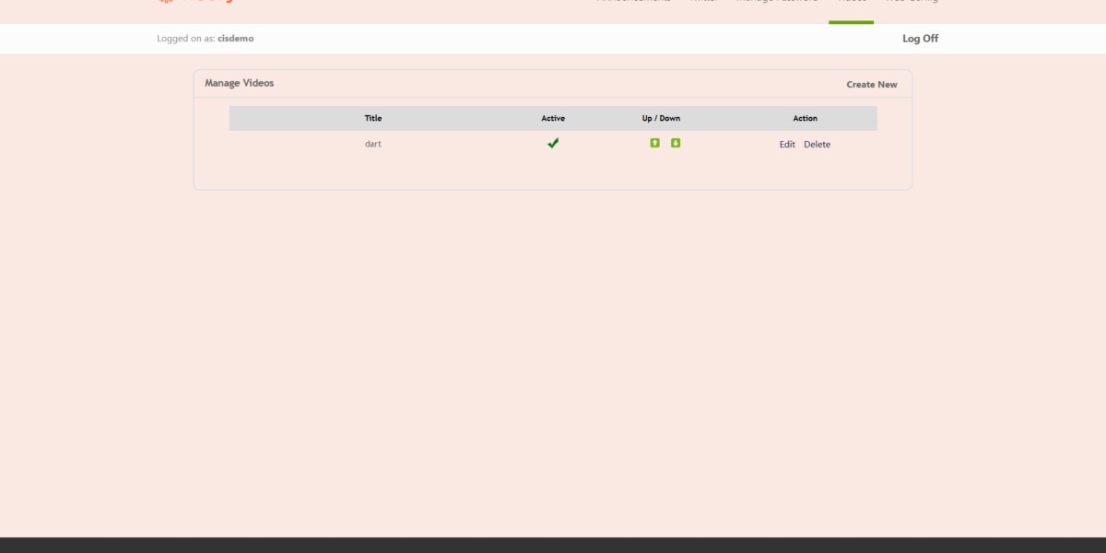Log off the current session

pyautogui.click(x=920, y=39)
